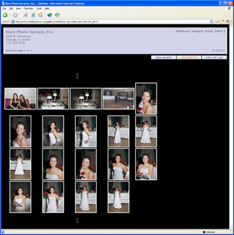The image size is (234, 235).
Task: Click the green round History toolbar icon
Action: coord(57,15)
